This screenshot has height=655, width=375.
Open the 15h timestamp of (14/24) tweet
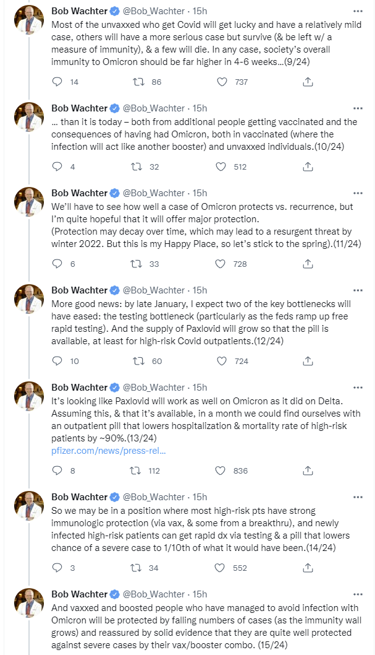pyautogui.click(x=200, y=497)
